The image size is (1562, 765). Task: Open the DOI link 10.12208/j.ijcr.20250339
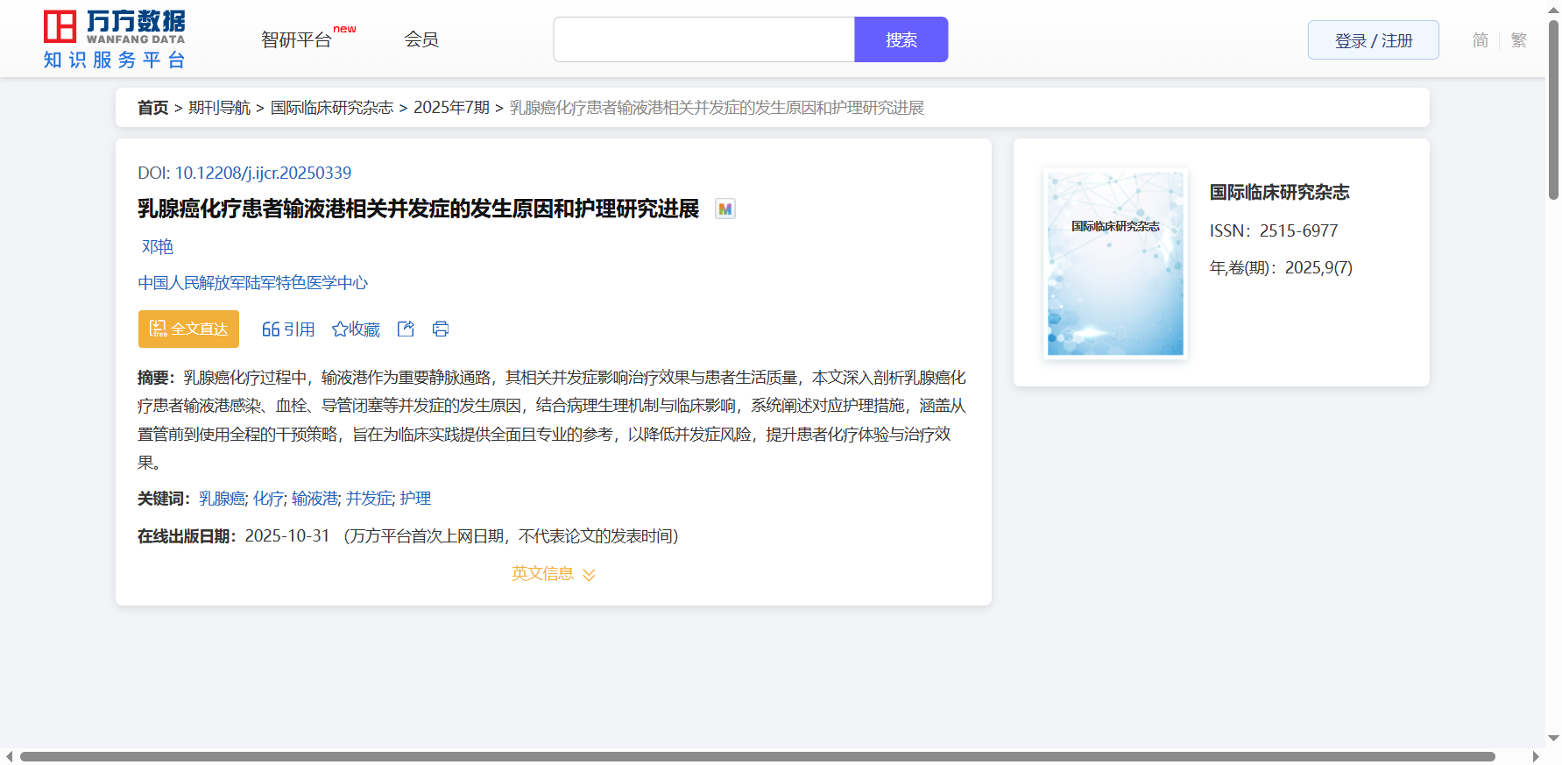pyautogui.click(x=263, y=174)
